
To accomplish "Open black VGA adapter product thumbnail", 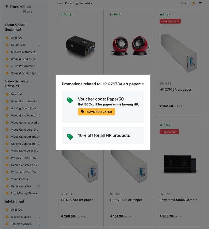I will pos(81,46).
